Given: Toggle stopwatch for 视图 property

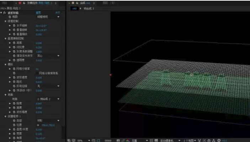Looking at the screenshot, I should click(10, 17).
